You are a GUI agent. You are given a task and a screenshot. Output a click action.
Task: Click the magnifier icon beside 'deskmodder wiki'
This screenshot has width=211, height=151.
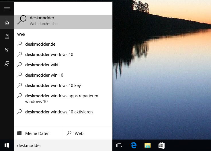pos(19,65)
